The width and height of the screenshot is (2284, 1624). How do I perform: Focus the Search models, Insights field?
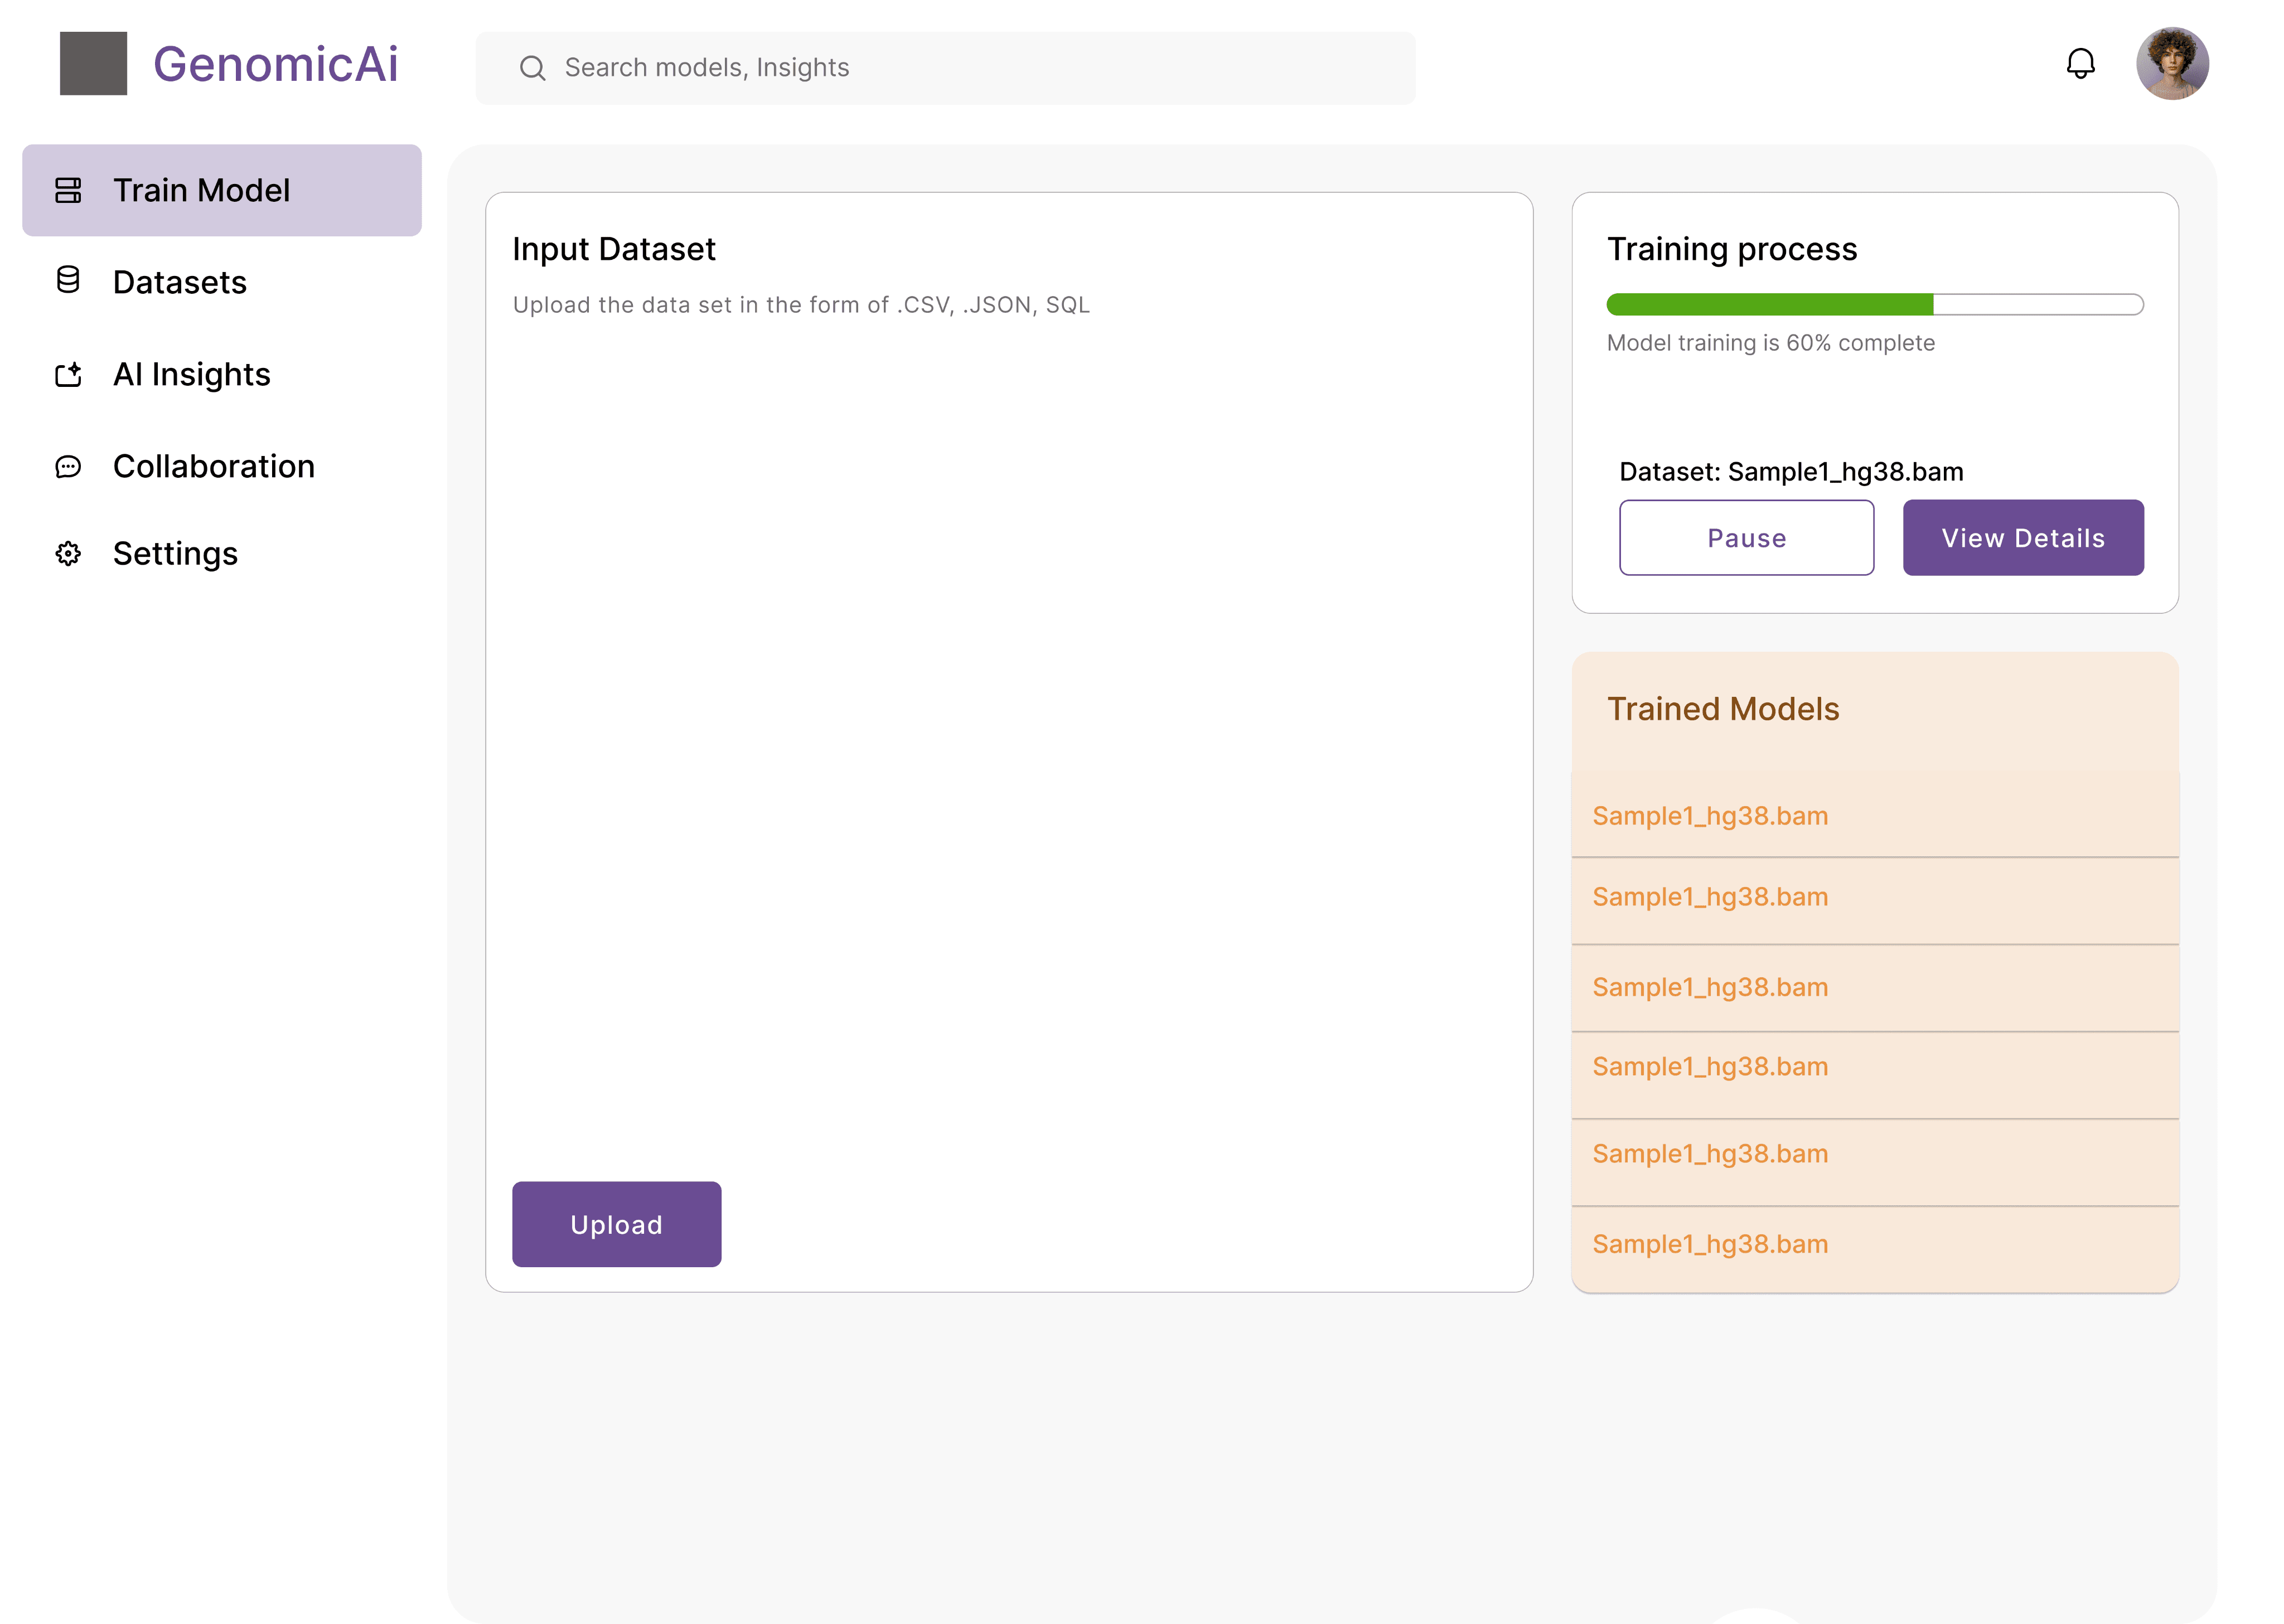tap(960, 68)
